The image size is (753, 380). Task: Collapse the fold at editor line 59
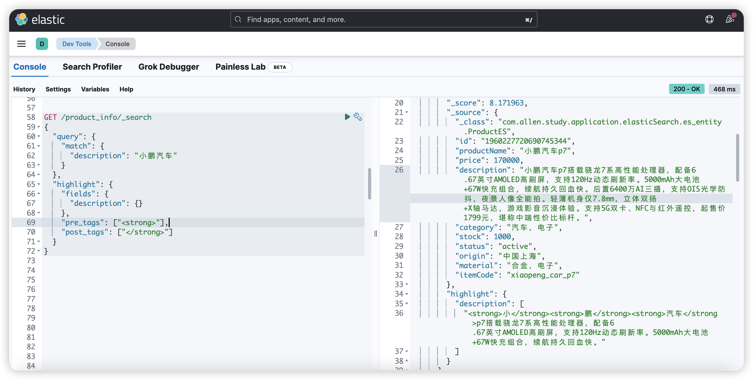tap(39, 127)
